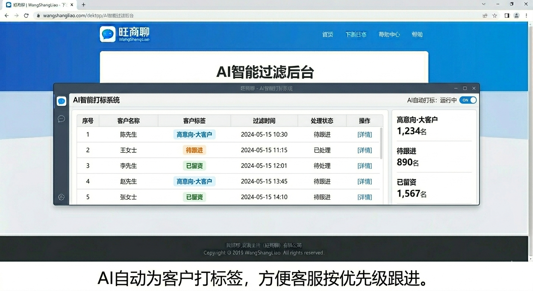The height and width of the screenshot is (291, 533).
Task: Open a new browser tab with the plus icon
Action: [x=83, y=5]
